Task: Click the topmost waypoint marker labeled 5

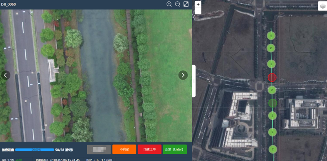Action: coord(271,36)
